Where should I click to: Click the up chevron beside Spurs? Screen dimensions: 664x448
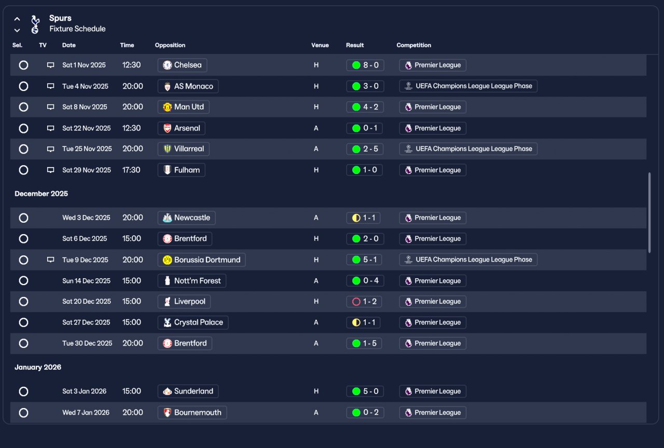(17, 19)
